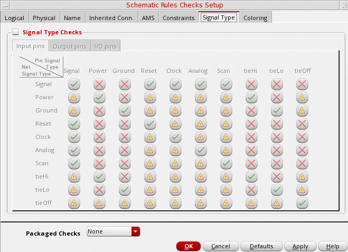Enable the Signal Type Checks checkbox

(x=15, y=32)
